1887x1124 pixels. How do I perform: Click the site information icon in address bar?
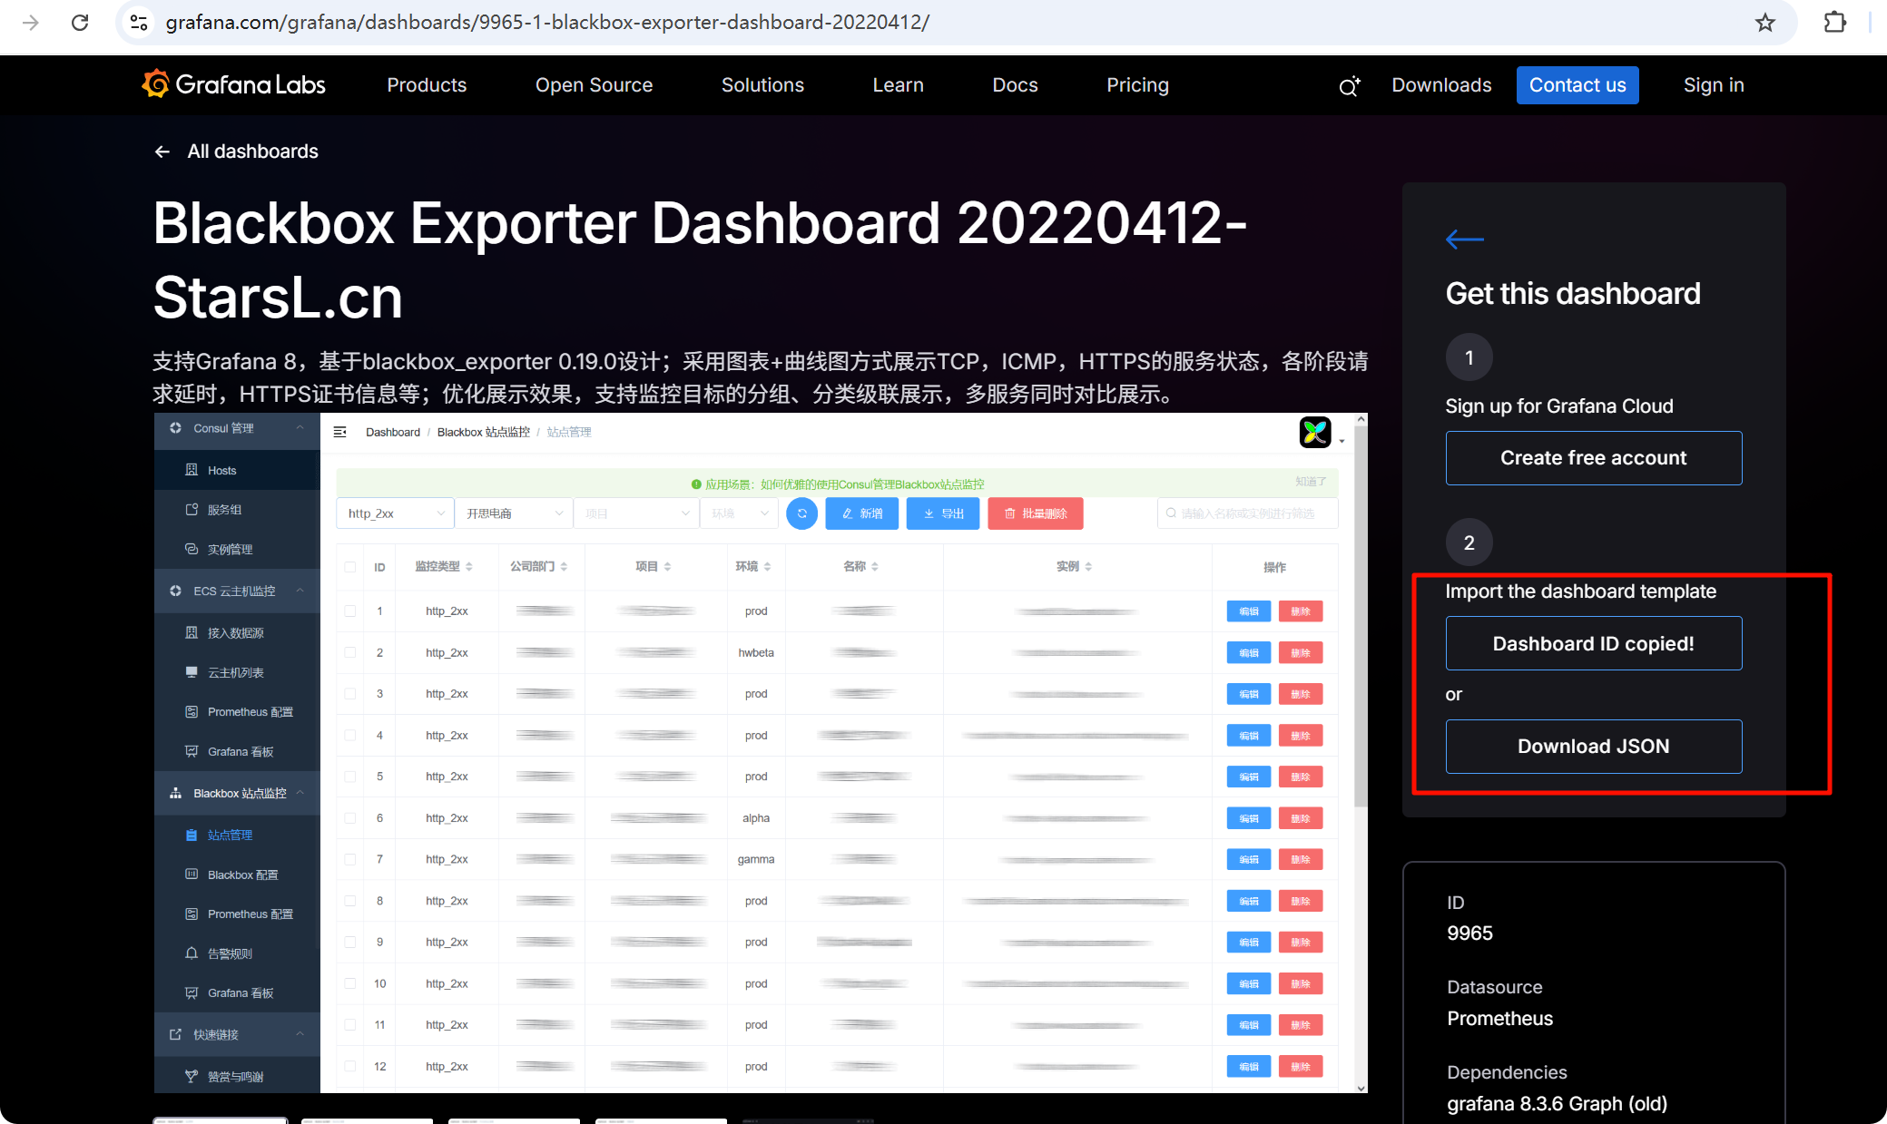click(139, 23)
